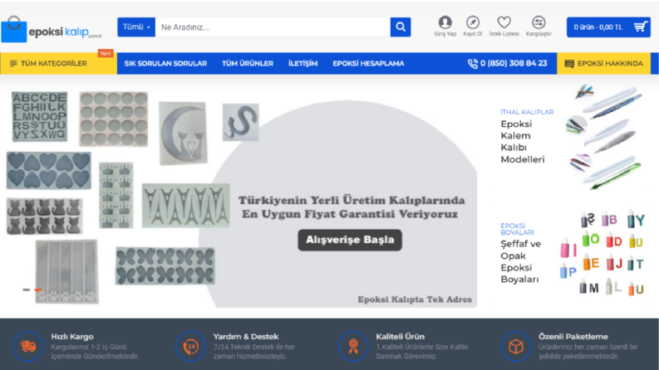Click the Epoksi Kalıpta Tek Adres text
659x370 pixels.
[x=415, y=299]
